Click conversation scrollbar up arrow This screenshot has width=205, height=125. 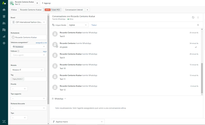pos(202,29)
